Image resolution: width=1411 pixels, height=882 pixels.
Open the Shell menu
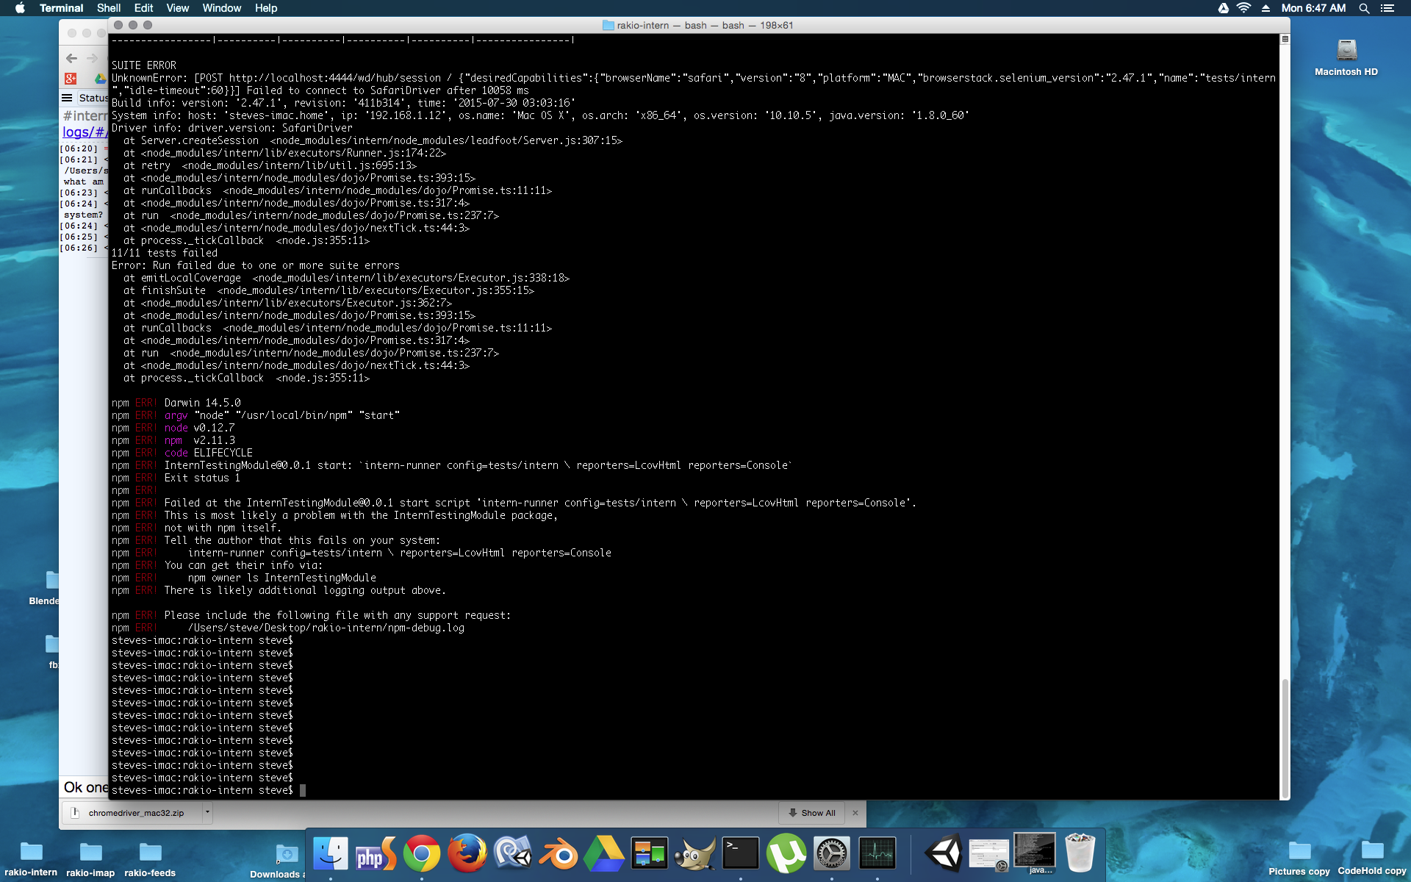point(109,8)
